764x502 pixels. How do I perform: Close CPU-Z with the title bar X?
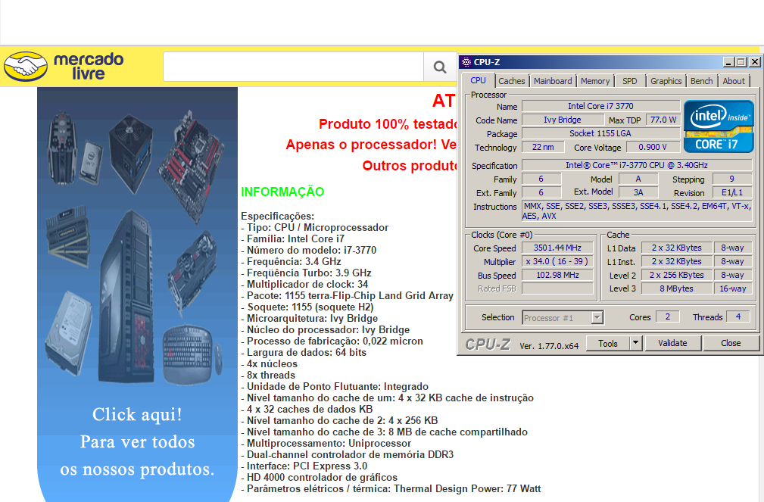(755, 62)
